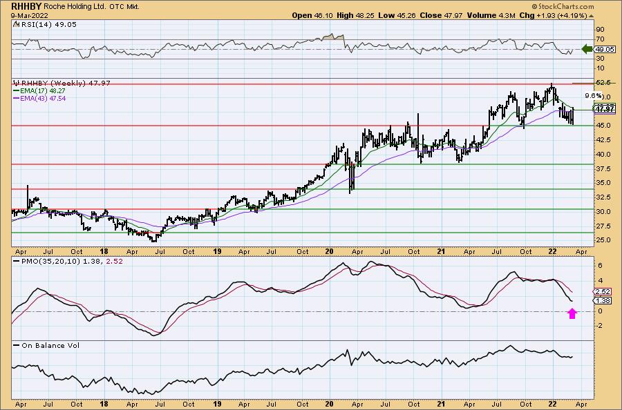The image size is (622, 410).
Task: Click the 70 level on the RSI axis
Action: pyautogui.click(x=600, y=39)
